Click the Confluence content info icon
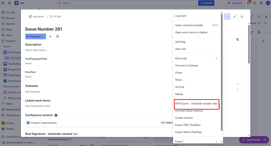Screen dimensions: 271x146 coord(56,115)
